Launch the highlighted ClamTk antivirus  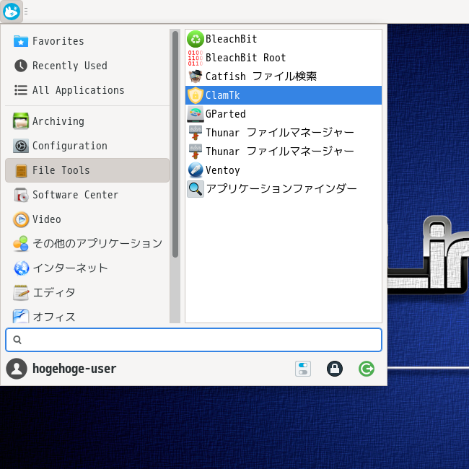284,95
